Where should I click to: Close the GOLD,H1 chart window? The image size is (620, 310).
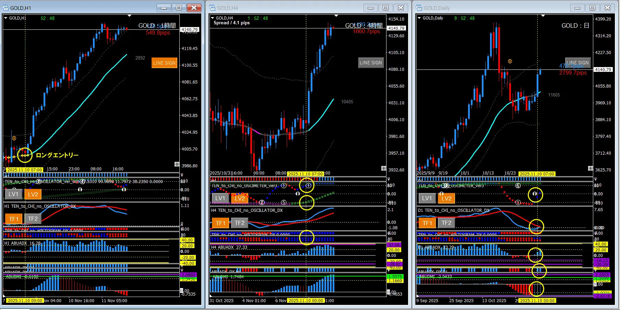click(x=194, y=8)
